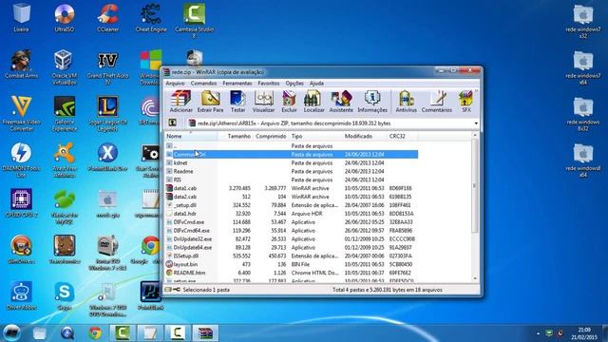Click the Adicionar toolbar icon in WinRAR
The height and width of the screenshot is (342, 608).
[181, 102]
